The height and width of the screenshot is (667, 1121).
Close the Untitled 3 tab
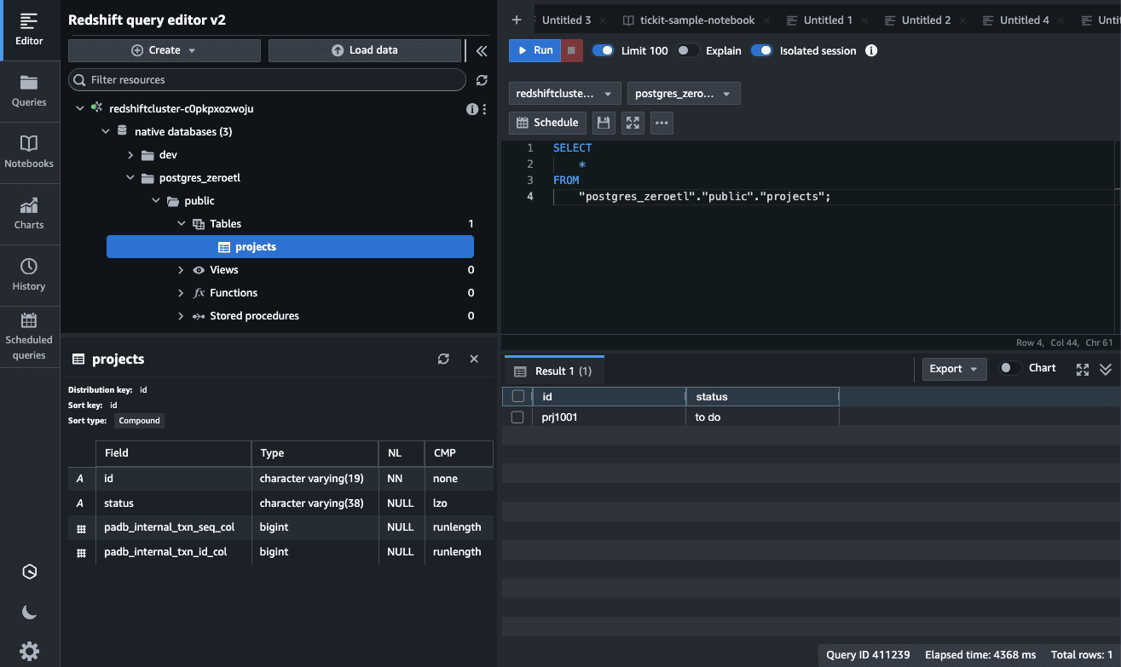pyautogui.click(x=604, y=20)
